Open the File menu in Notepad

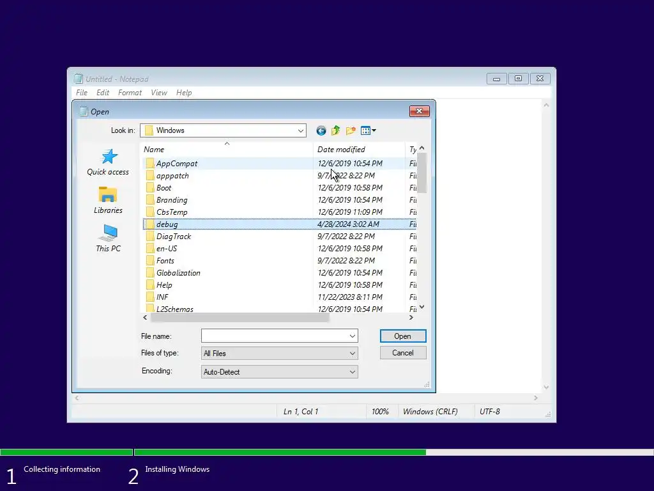[x=82, y=93]
